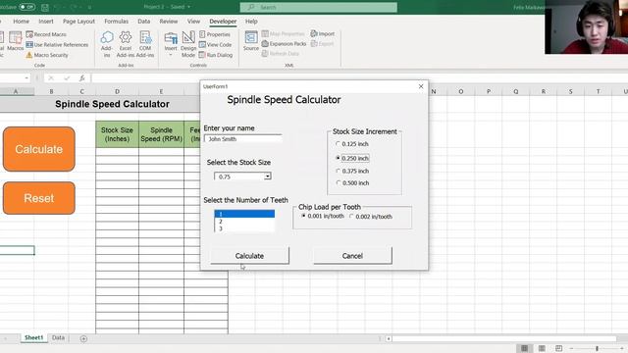This screenshot has width=628, height=353.
Task: Open the Stock Size combo box dropdown
Action: (x=268, y=176)
